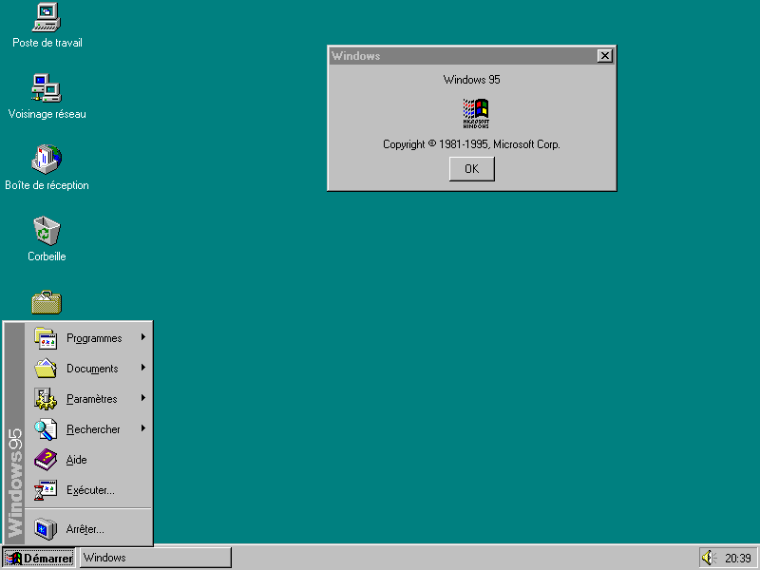760x570 pixels.
Task: Click the Corbeille label
Action: [47, 256]
